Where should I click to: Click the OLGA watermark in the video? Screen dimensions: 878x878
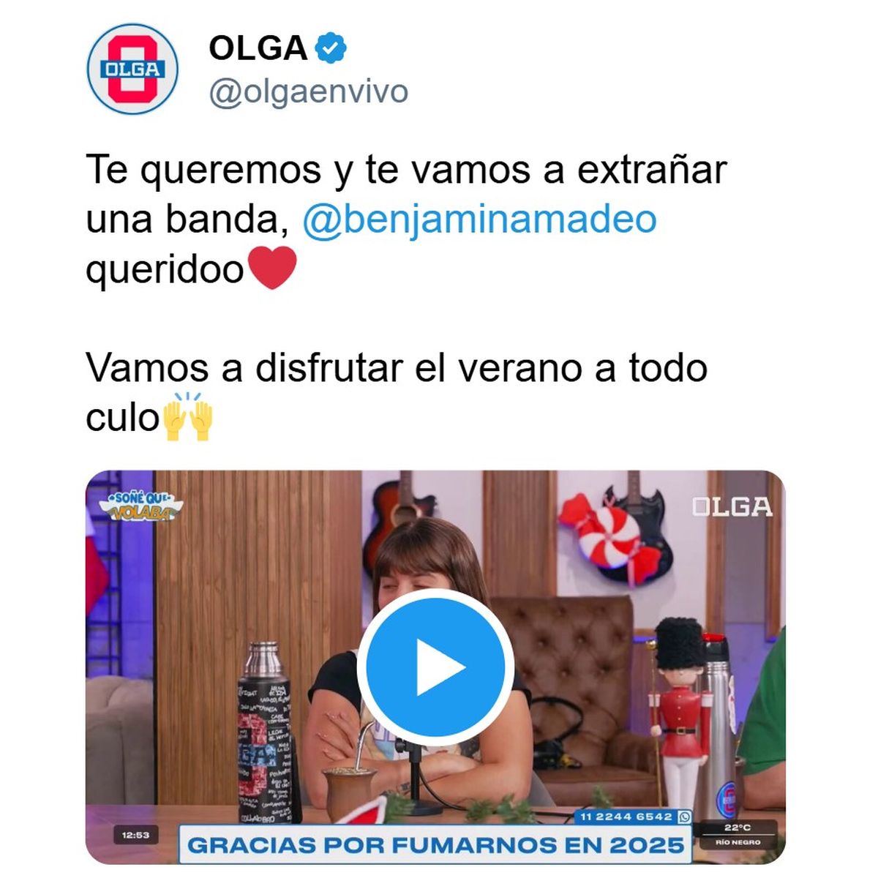click(732, 506)
